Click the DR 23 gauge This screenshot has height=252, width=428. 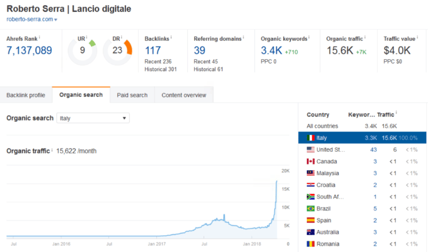point(117,50)
